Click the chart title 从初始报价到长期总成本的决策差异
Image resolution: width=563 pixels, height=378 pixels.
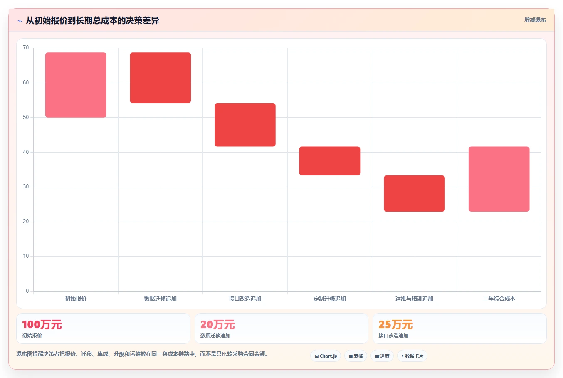[92, 20]
